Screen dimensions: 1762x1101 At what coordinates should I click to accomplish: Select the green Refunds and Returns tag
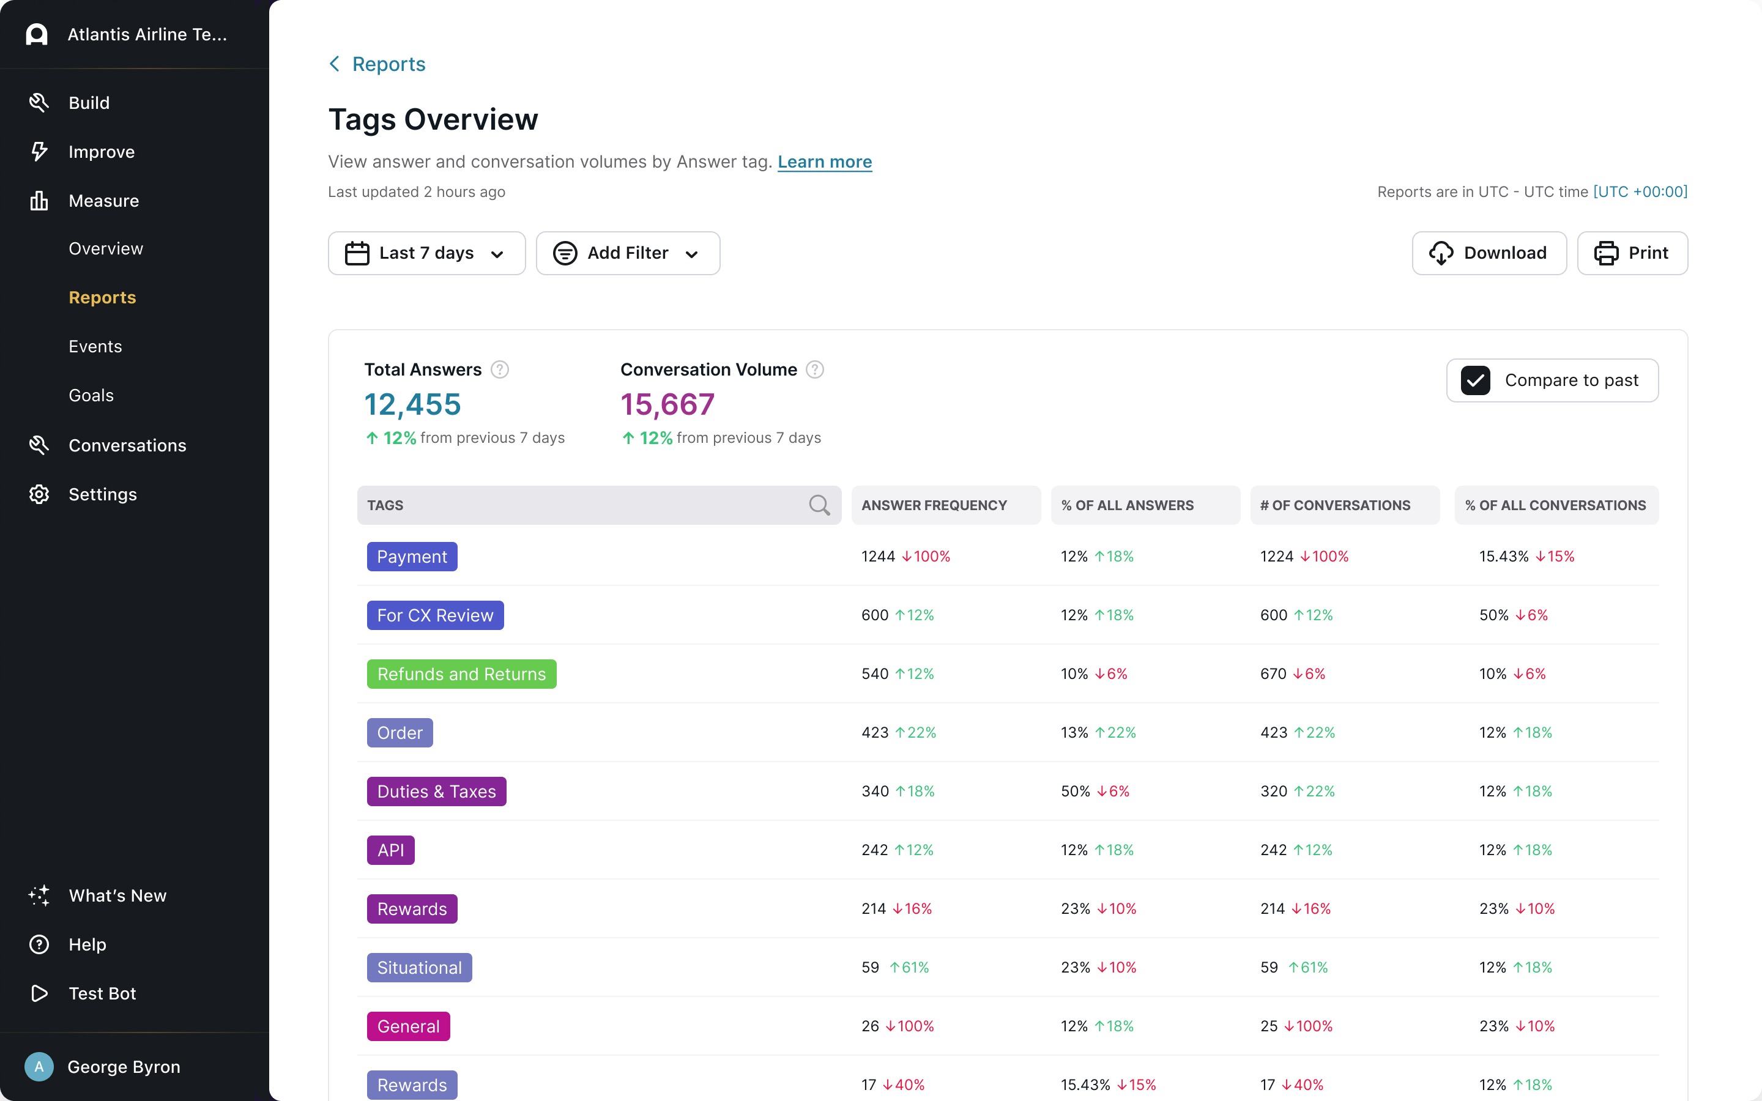[x=461, y=673]
